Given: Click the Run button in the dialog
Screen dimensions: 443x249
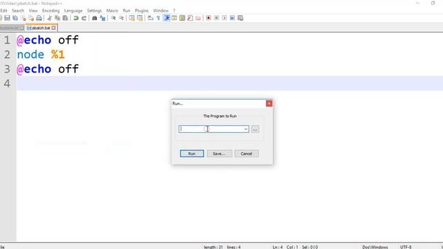Looking at the screenshot, I should [x=192, y=154].
